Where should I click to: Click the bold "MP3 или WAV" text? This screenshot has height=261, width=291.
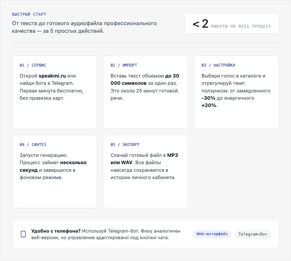pyautogui.click(x=144, y=159)
